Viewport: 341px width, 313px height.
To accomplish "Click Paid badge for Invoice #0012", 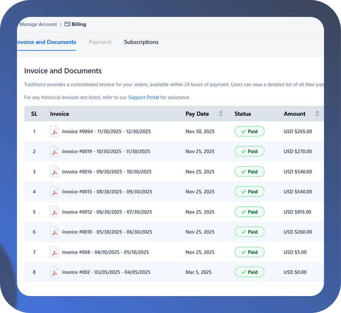I will tap(249, 212).
